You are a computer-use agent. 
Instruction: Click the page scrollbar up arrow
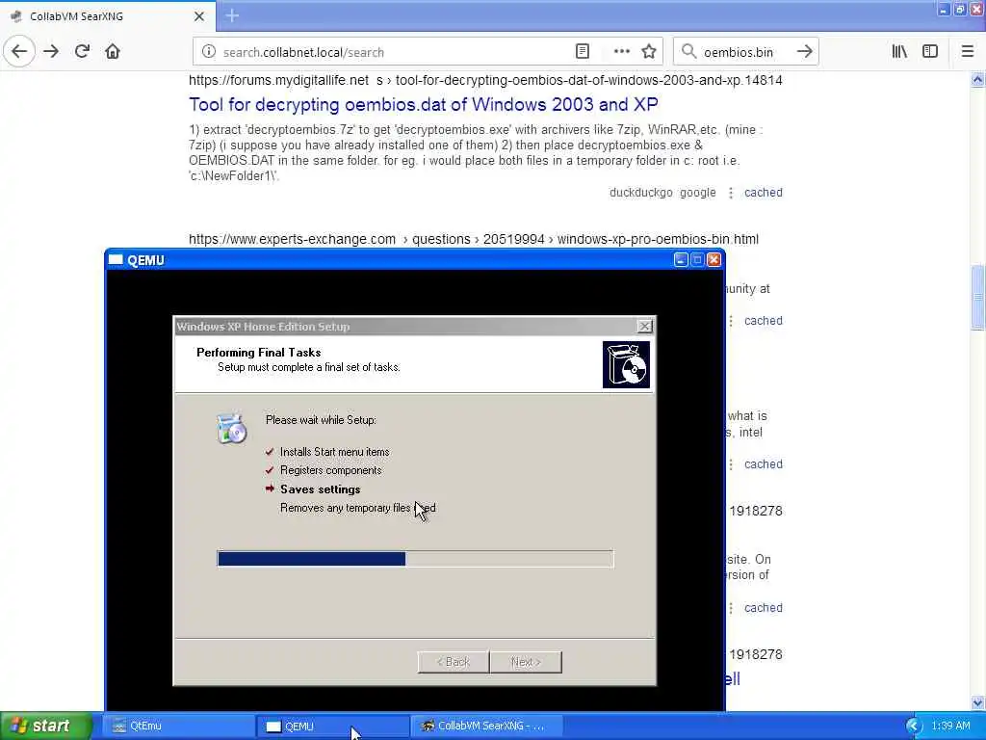coord(978,80)
